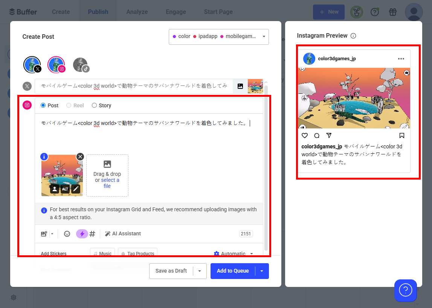432x308 pixels.
Task: Expand the media integrations dropdown arrow
Action: click(52, 234)
